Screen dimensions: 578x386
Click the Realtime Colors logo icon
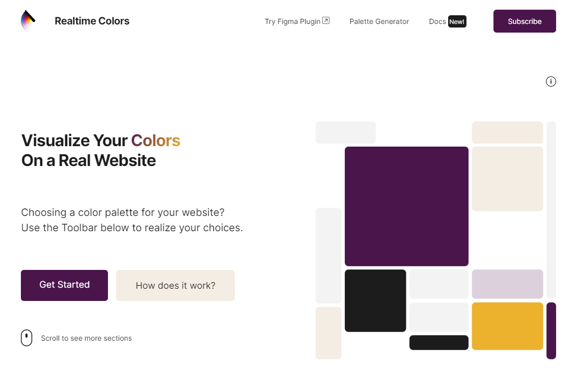click(x=28, y=21)
